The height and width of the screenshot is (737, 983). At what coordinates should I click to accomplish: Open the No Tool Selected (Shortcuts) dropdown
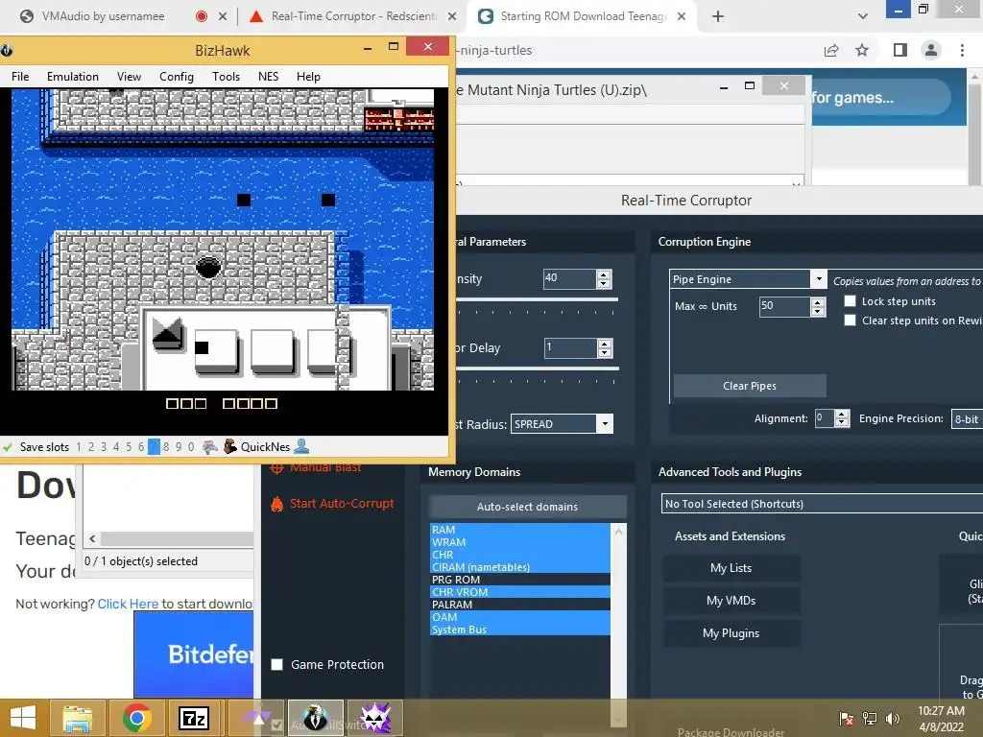click(822, 503)
